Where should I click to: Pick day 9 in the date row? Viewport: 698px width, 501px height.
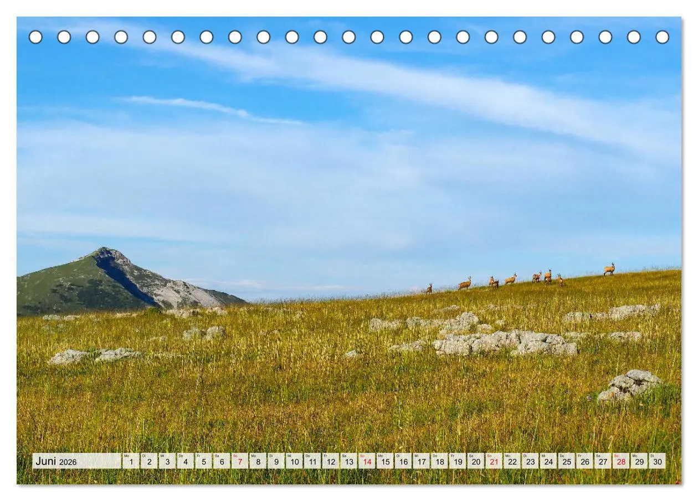point(276,461)
